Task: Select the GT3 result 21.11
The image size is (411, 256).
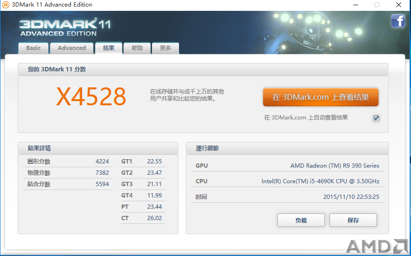Action: 155,184
